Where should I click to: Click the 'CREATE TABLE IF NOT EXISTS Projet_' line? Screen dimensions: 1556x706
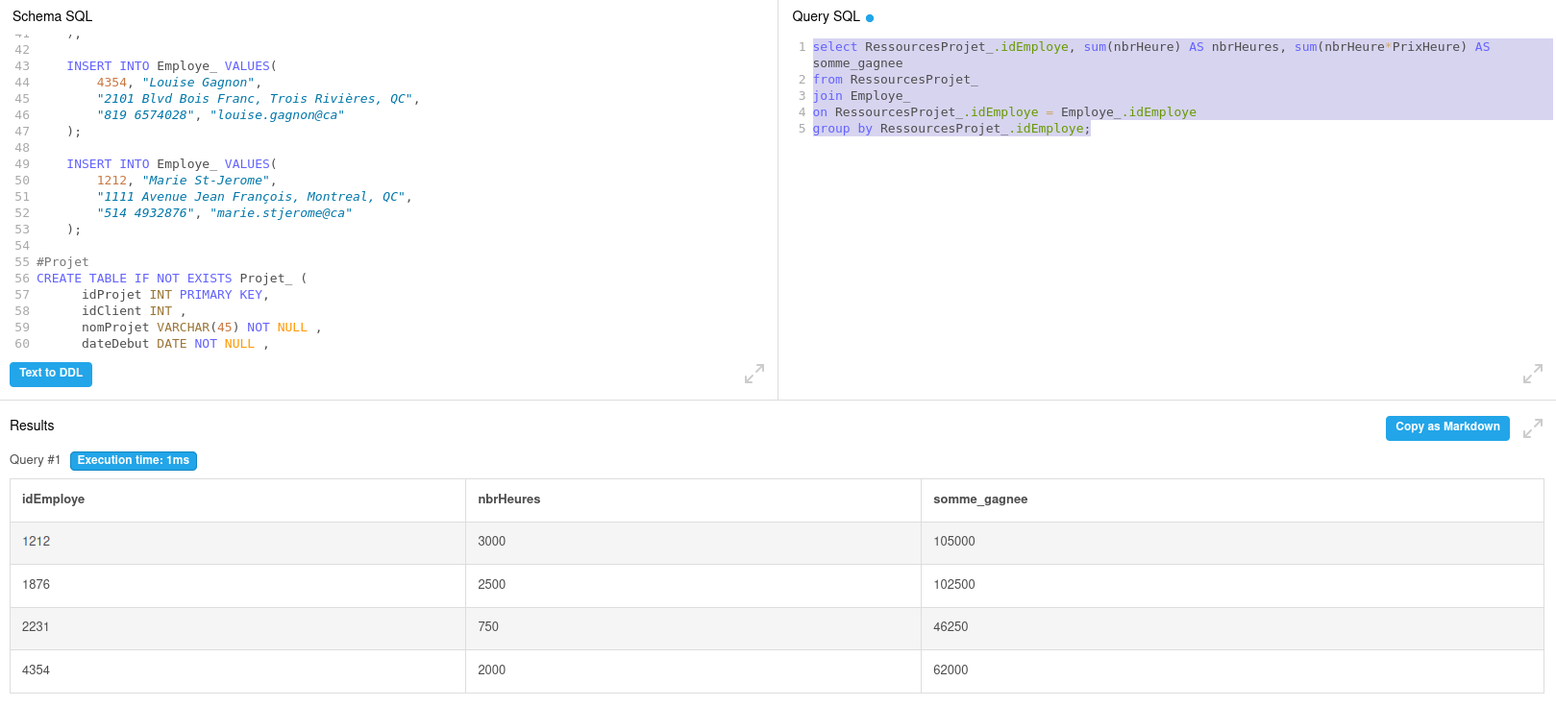click(x=171, y=279)
